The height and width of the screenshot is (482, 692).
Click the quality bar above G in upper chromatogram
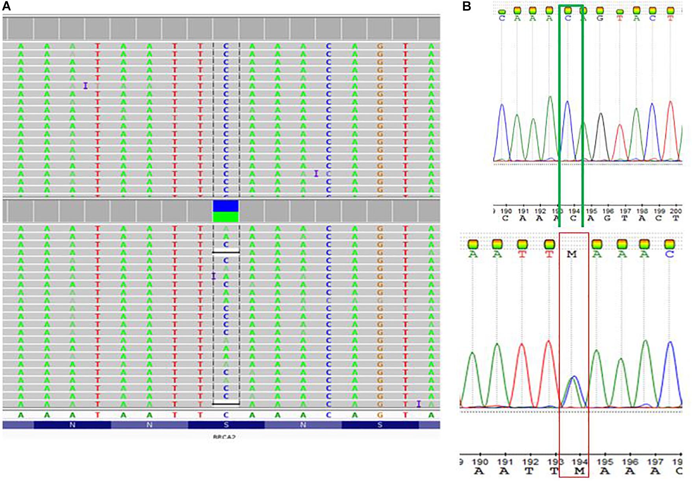pyautogui.click(x=600, y=11)
